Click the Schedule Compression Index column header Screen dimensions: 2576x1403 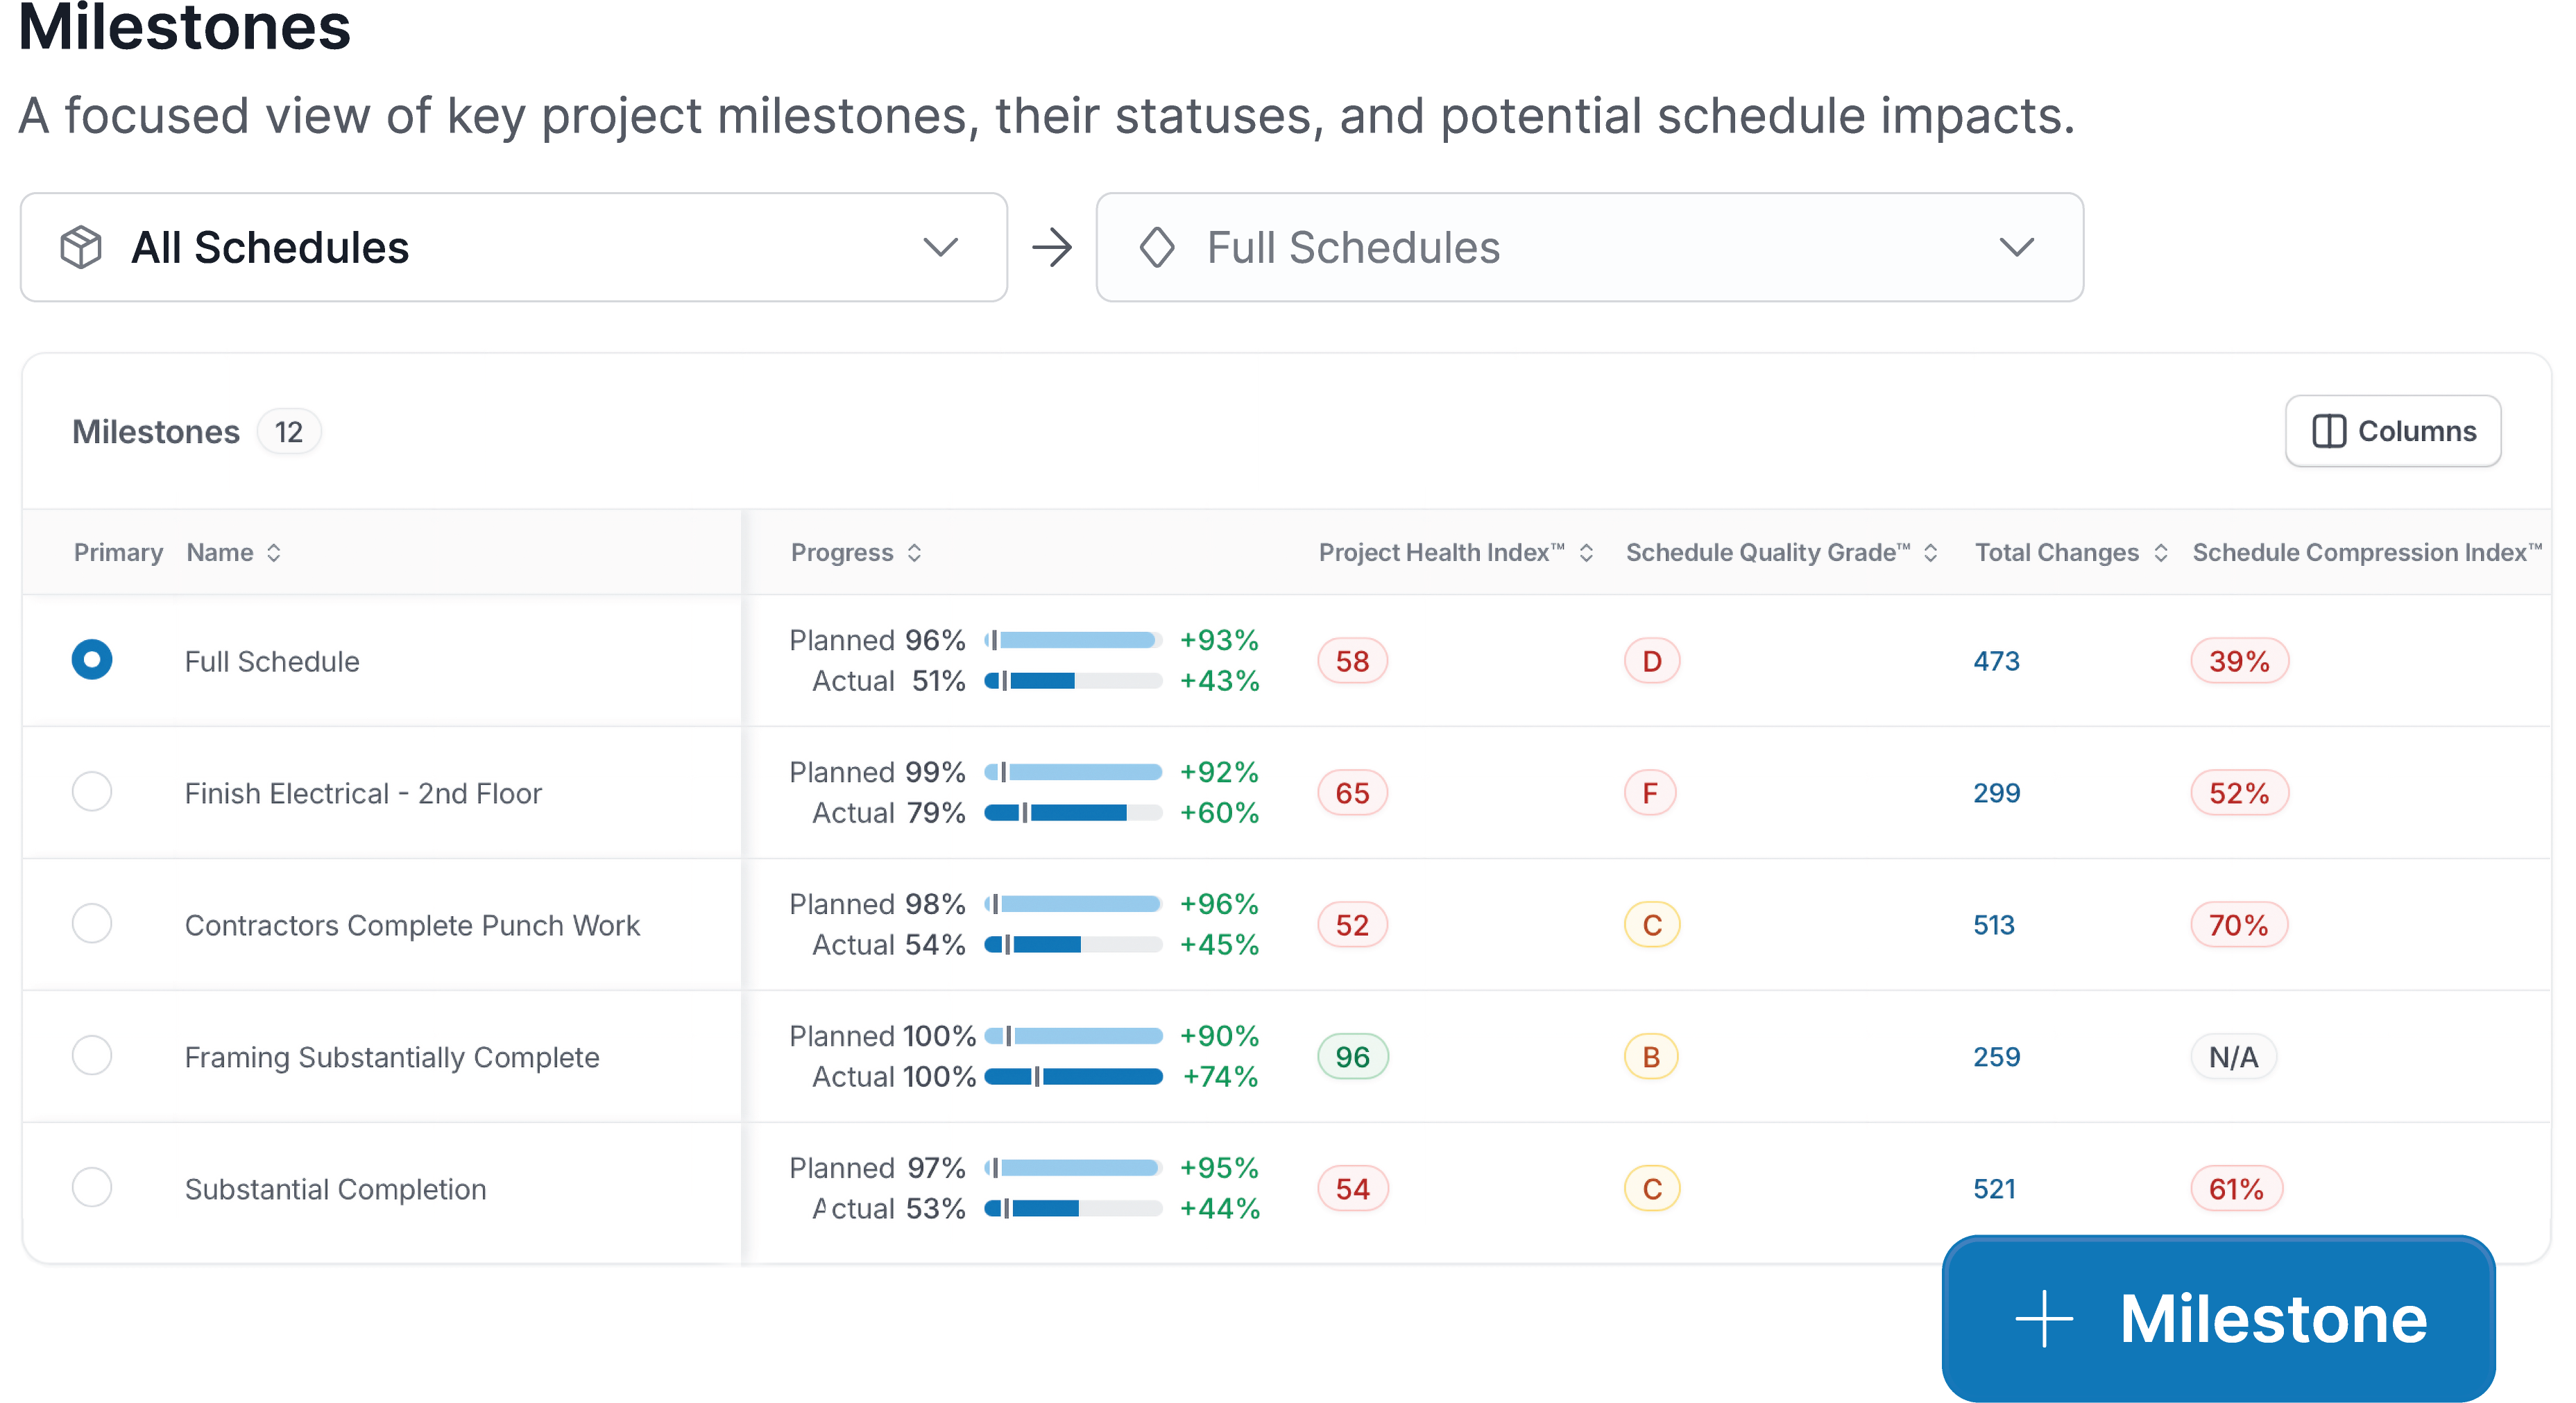click(x=2367, y=553)
